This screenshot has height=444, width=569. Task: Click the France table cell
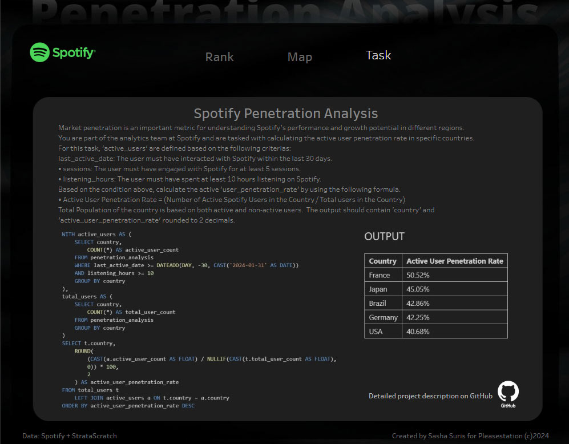coord(383,275)
